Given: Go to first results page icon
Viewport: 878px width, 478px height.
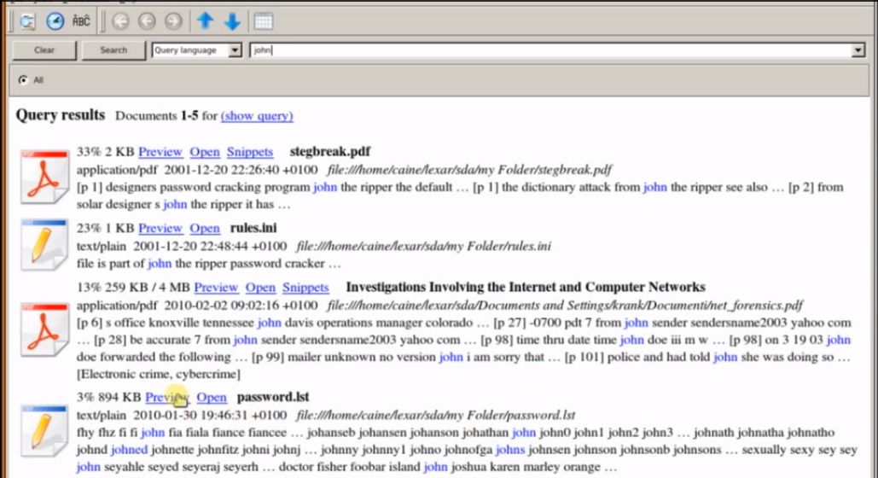Looking at the screenshot, I should [120, 21].
